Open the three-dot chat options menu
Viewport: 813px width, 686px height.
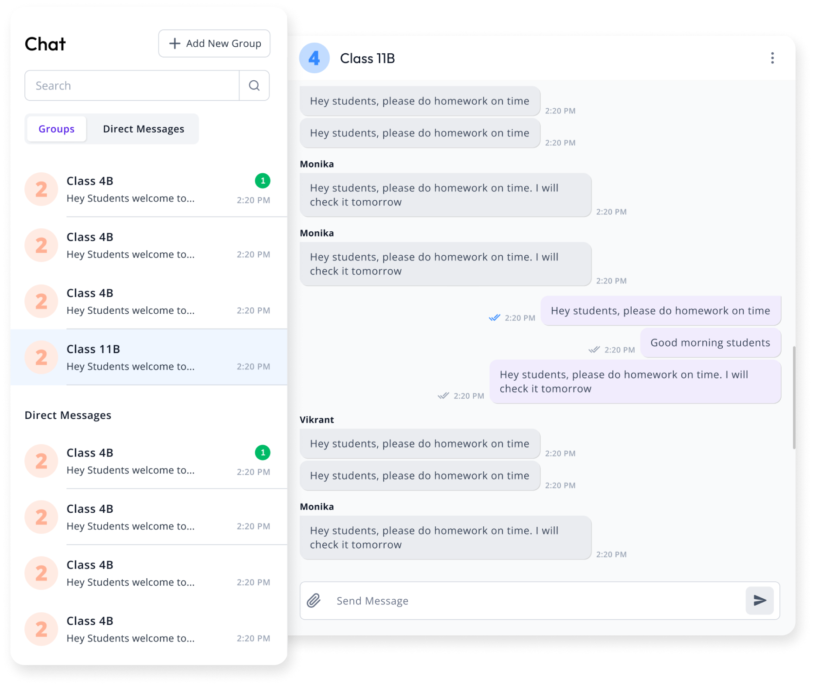pos(772,58)
